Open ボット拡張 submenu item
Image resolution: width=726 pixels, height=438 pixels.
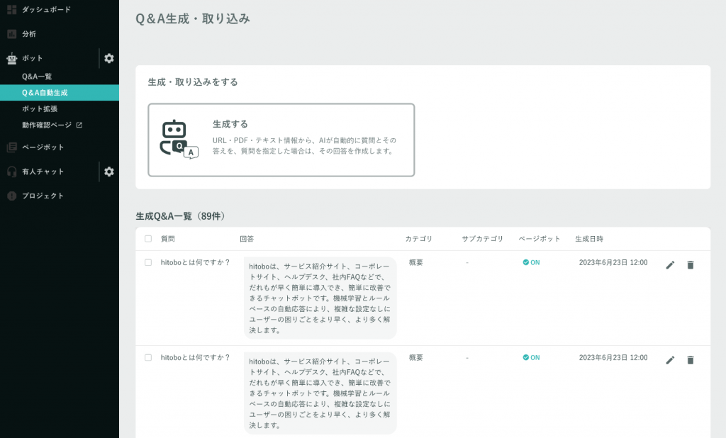pos(40,109)
